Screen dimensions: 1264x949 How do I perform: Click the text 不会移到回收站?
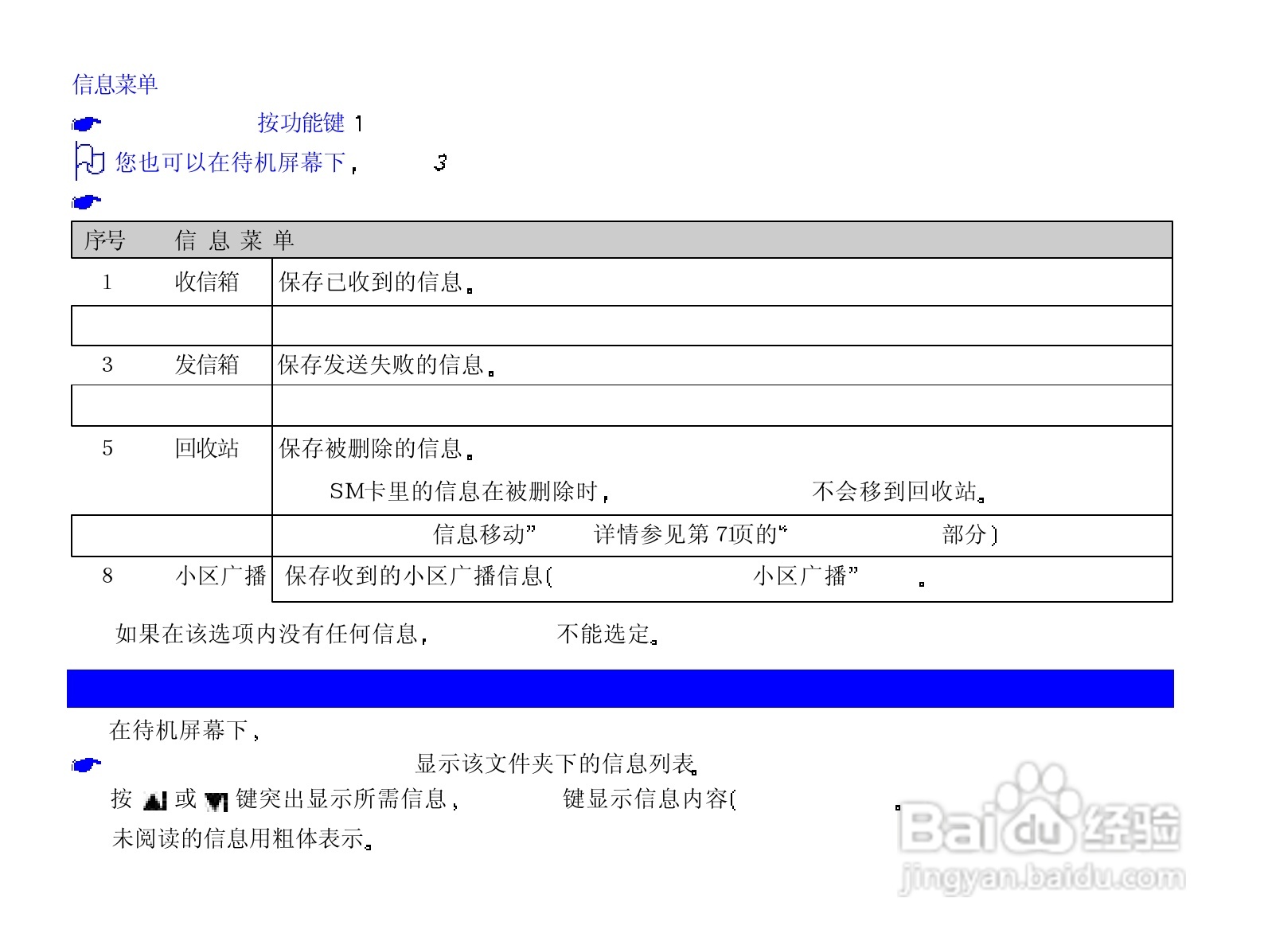[898, 492]
